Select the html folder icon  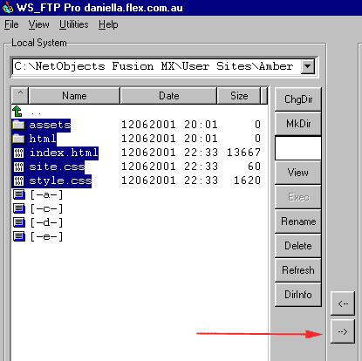[x=18, y=139]
